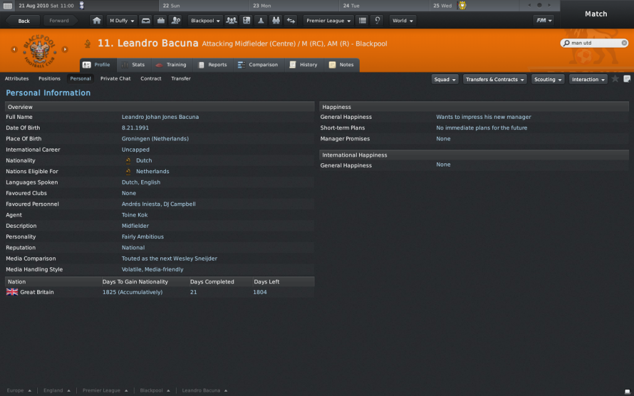Move calendar bar left arrow
This screenshot has height=396, width=634.
pos(529,5)
